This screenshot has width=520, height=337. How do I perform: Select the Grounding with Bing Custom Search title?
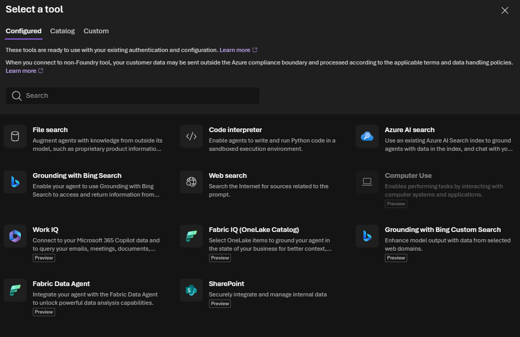[x=443, y=229]
